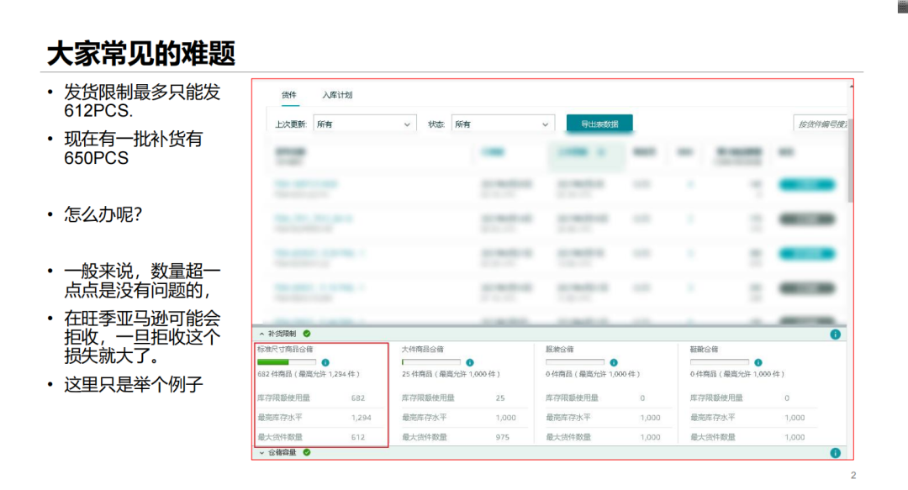Click the info icon beside the 服装仓储 progress bar
Viewport: 908px width, 490px height.
point(614,362)
